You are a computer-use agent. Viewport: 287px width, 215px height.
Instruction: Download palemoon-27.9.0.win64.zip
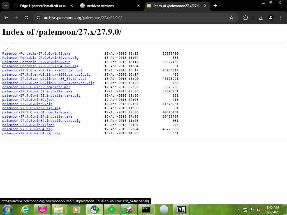(27, 129)
